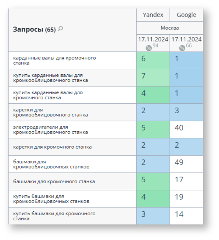Click Google position 19 cell
Image resolution: width=219 pixels, height=240 pixels.
(x=186, y=199)
